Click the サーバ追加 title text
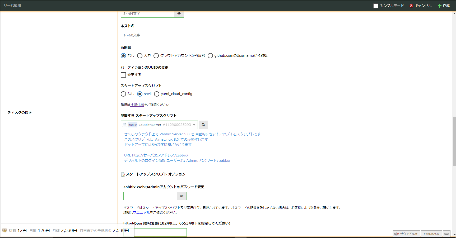The height and width of the screenshot is (238, 456). click(12, 6)
